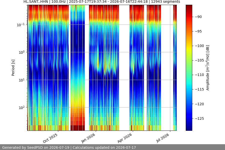Click the plot title starting HL.SANT..HHN
The image size is (225, 150).
(102, 2)
